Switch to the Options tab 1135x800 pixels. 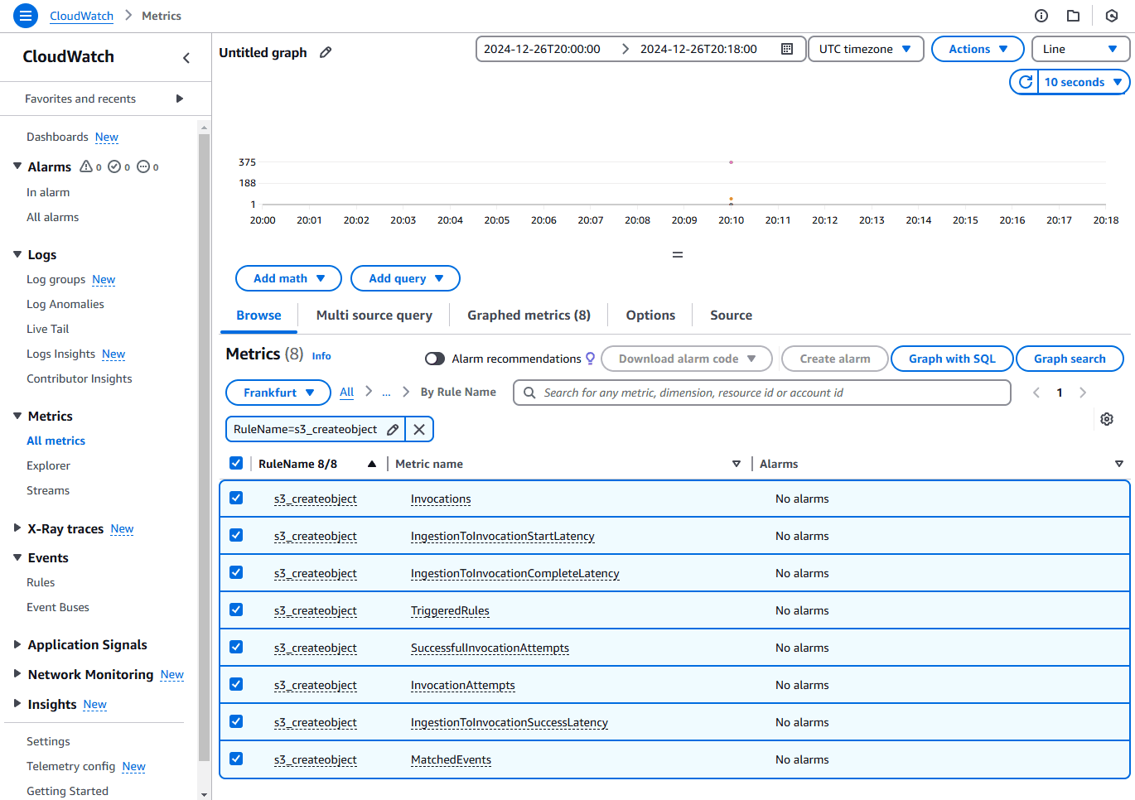coord(650,316)
